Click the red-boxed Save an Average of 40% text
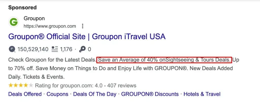The height and width of the screenshot is (111, 260). coord(164,60)
